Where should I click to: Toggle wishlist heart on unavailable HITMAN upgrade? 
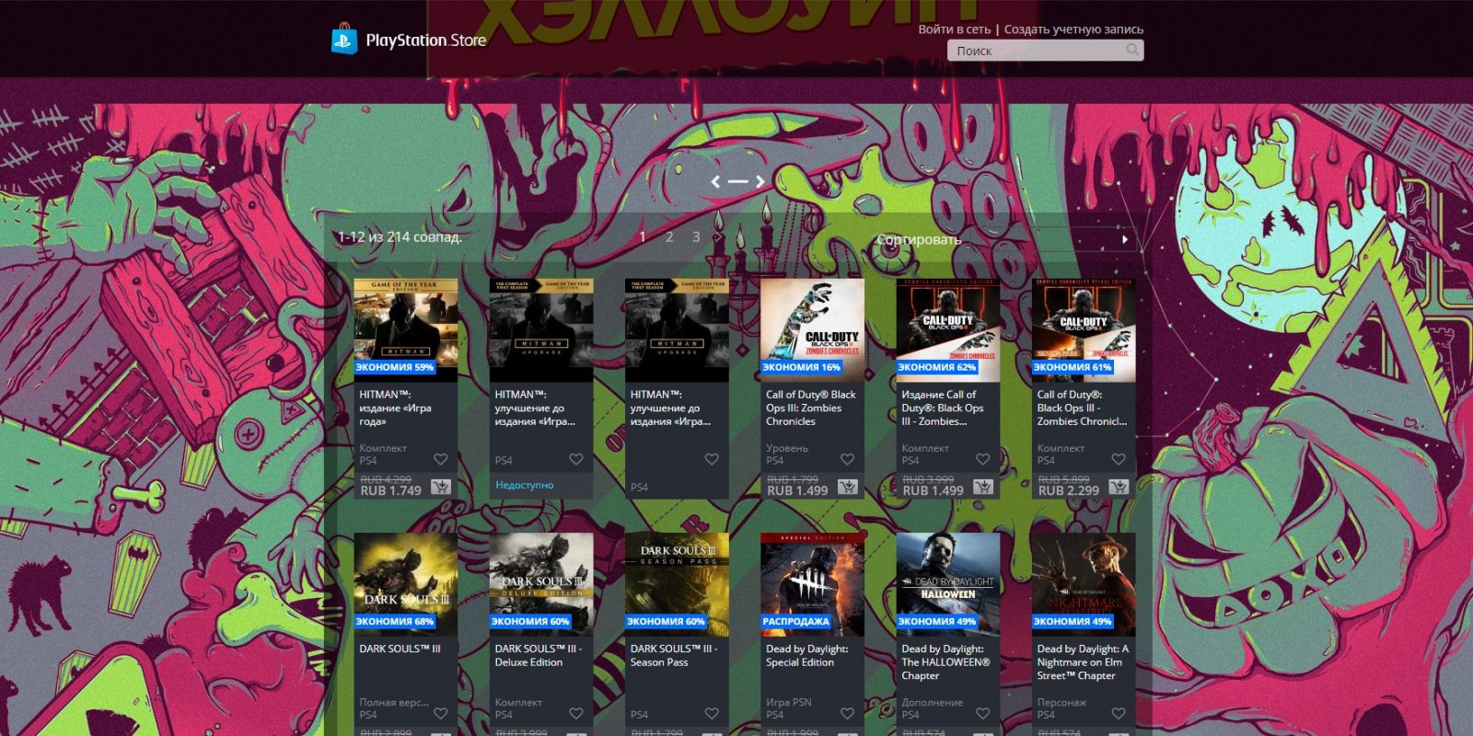click(x=576, y=459)
